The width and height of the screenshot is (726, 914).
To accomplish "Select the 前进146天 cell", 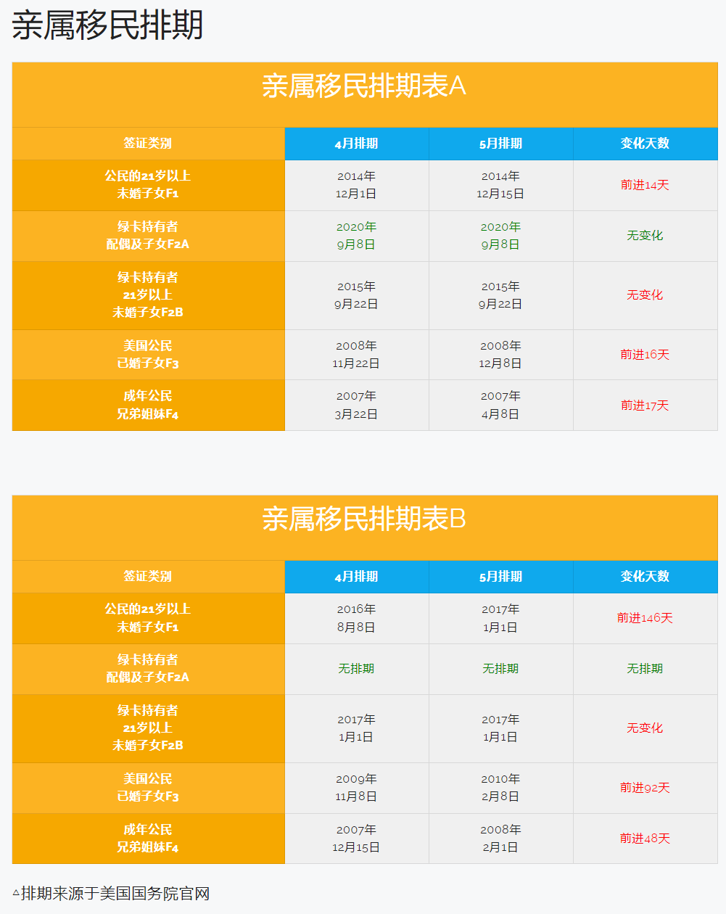I will click(x=645, y=618).
